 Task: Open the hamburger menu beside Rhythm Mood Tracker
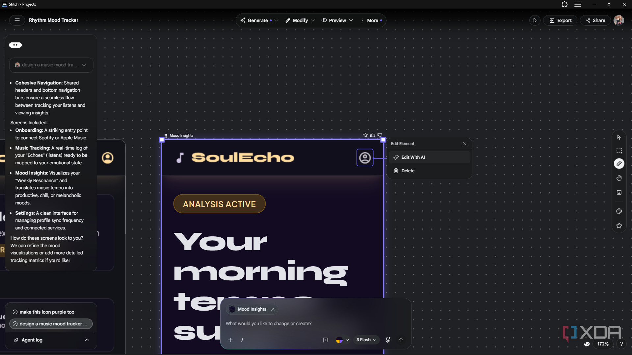pyautogui.click(x=17, y=20)
